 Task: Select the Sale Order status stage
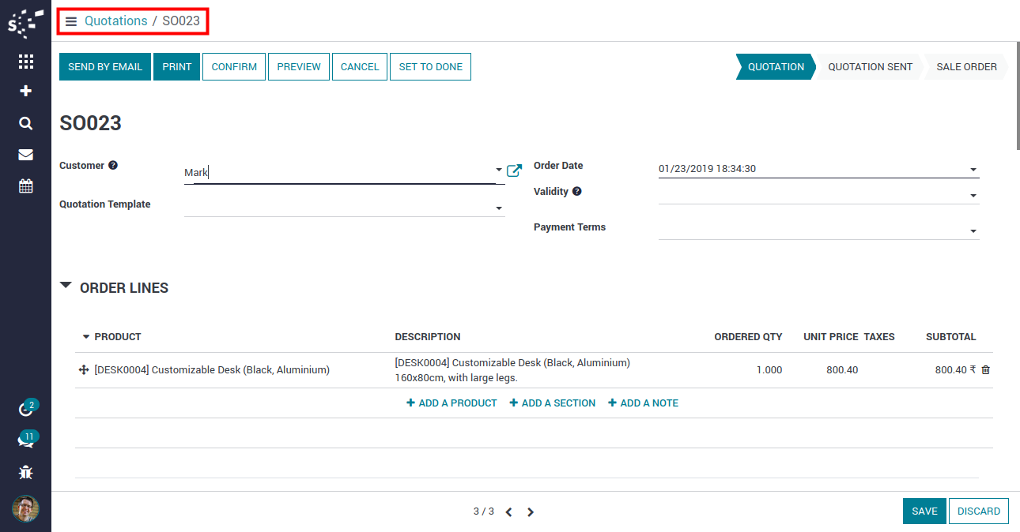click(x=965, y=67)
